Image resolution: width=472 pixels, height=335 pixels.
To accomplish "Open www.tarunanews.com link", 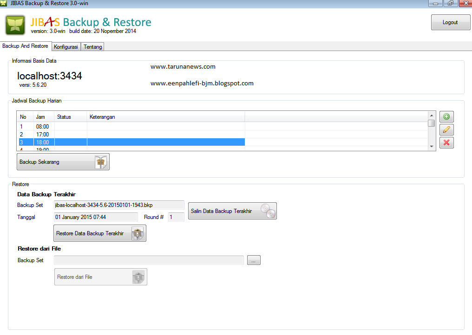I will 183,66.
